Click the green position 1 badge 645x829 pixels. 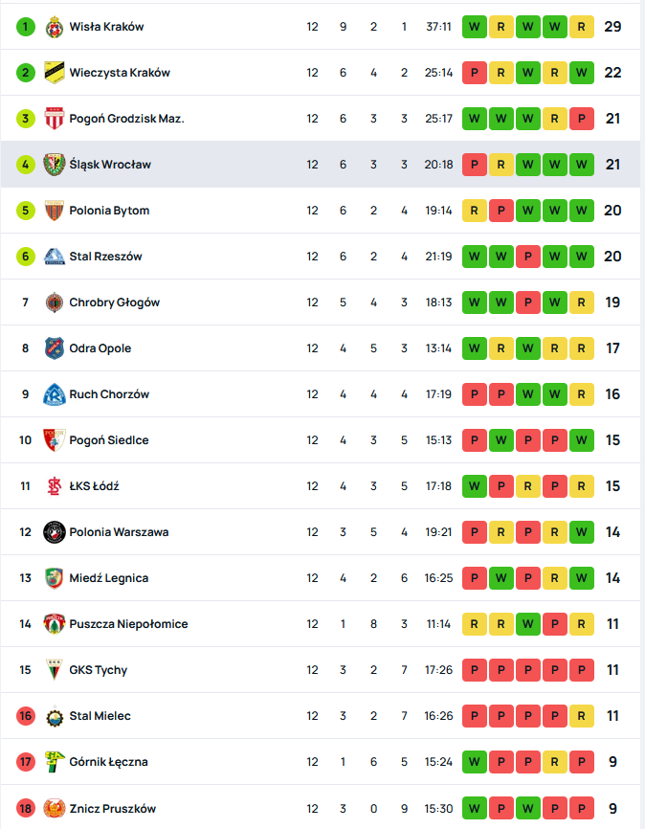coord(26,27)
